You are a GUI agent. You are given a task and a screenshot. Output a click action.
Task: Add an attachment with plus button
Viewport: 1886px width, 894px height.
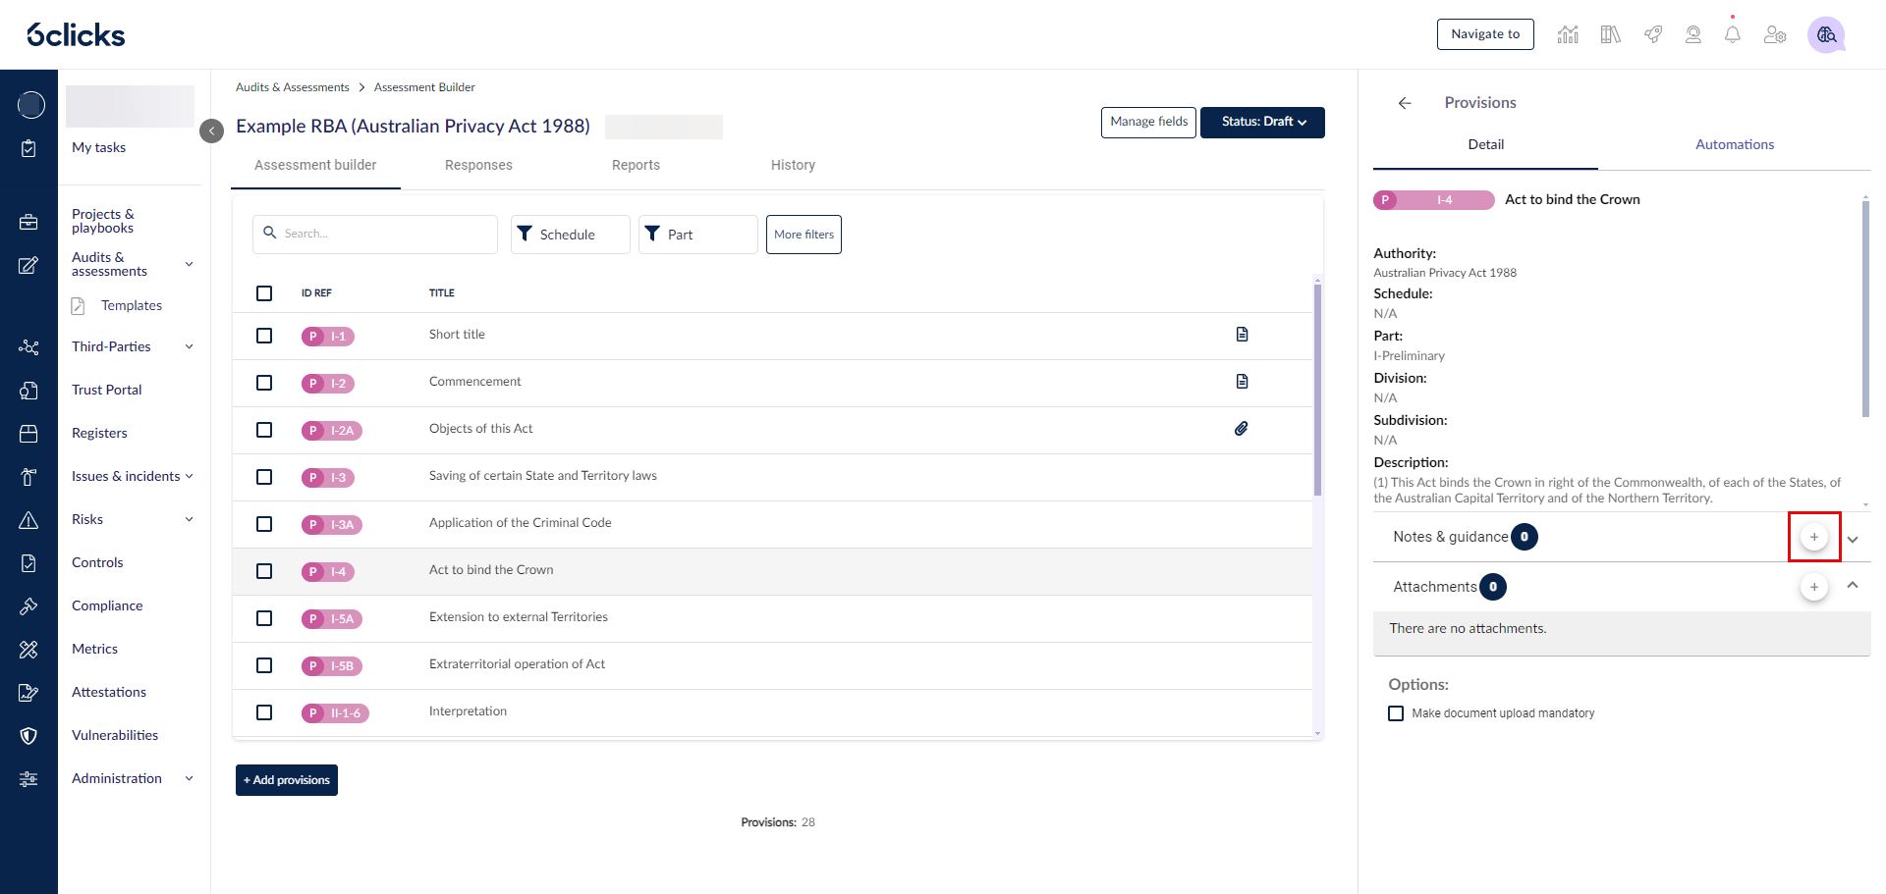pos(1814,587)
